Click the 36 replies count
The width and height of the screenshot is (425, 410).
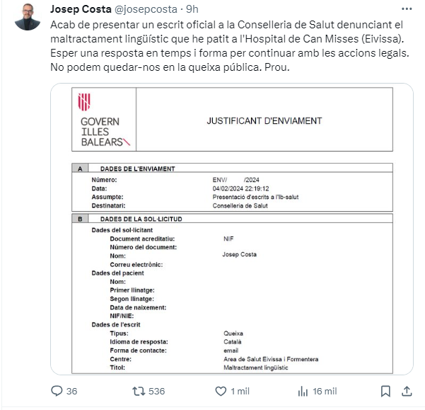click(71, 392)
